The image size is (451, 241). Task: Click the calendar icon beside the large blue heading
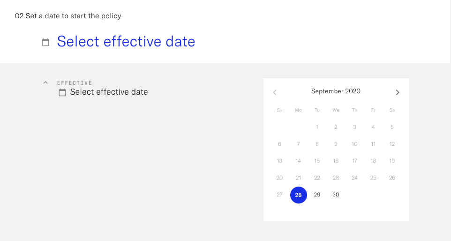45,42
